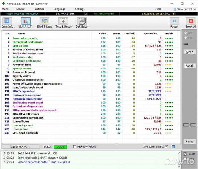Click the Sleep button
Image resolution: width=198 pixels, height=169 pixels.
pyautogui.click(x=190, y=52)
